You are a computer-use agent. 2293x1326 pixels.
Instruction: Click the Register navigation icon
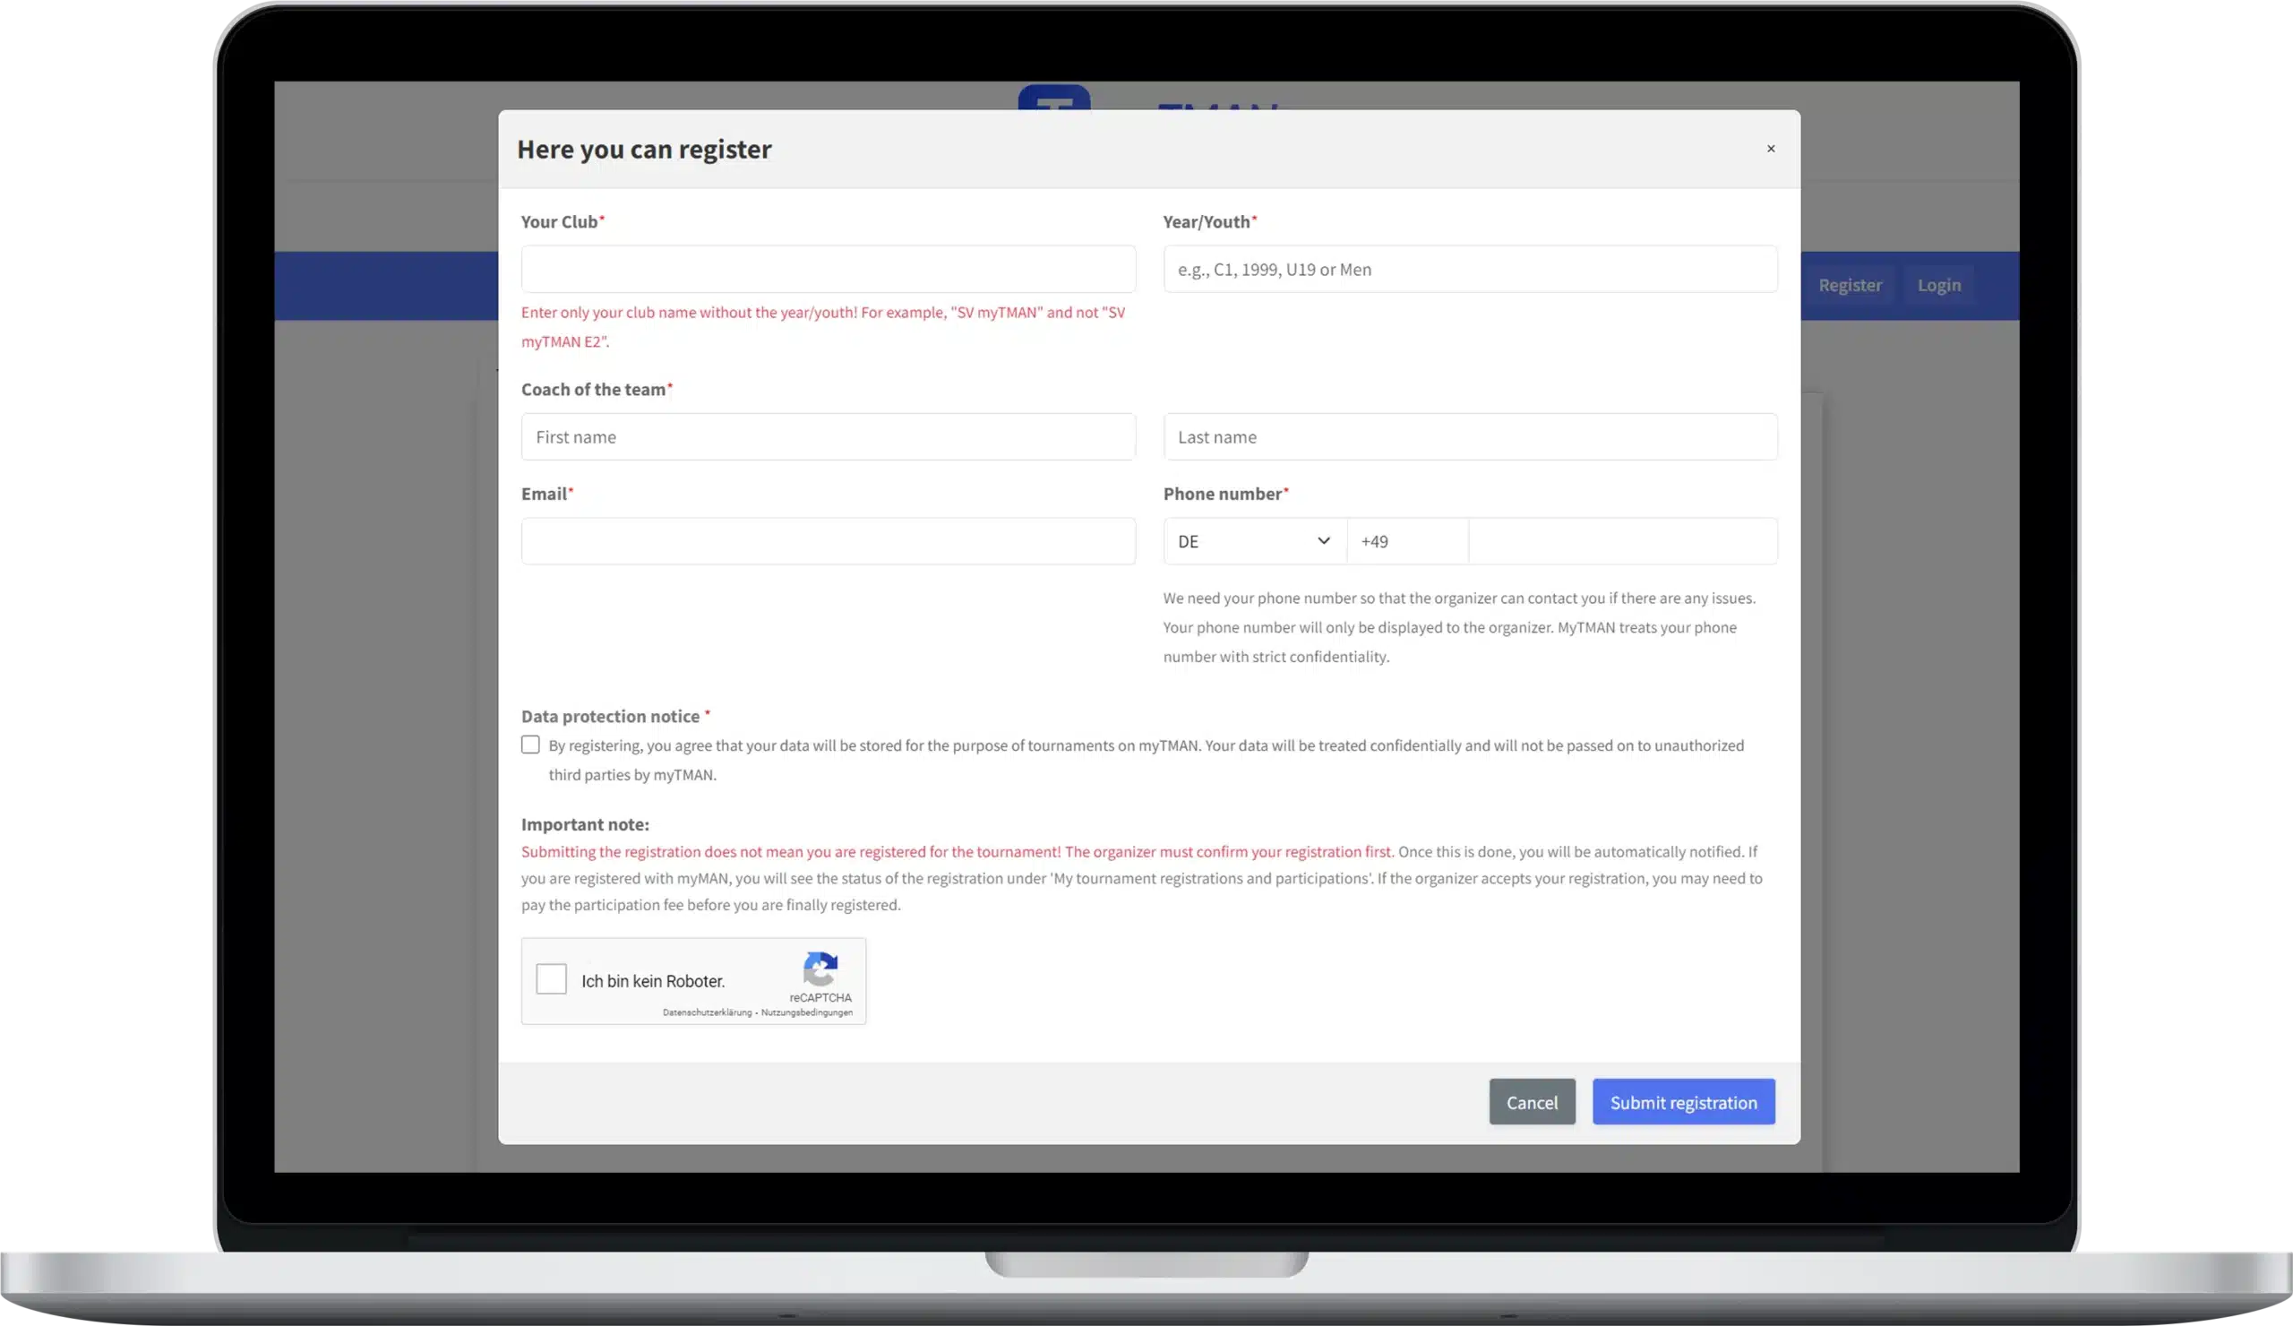click(x=1850, y=284)
